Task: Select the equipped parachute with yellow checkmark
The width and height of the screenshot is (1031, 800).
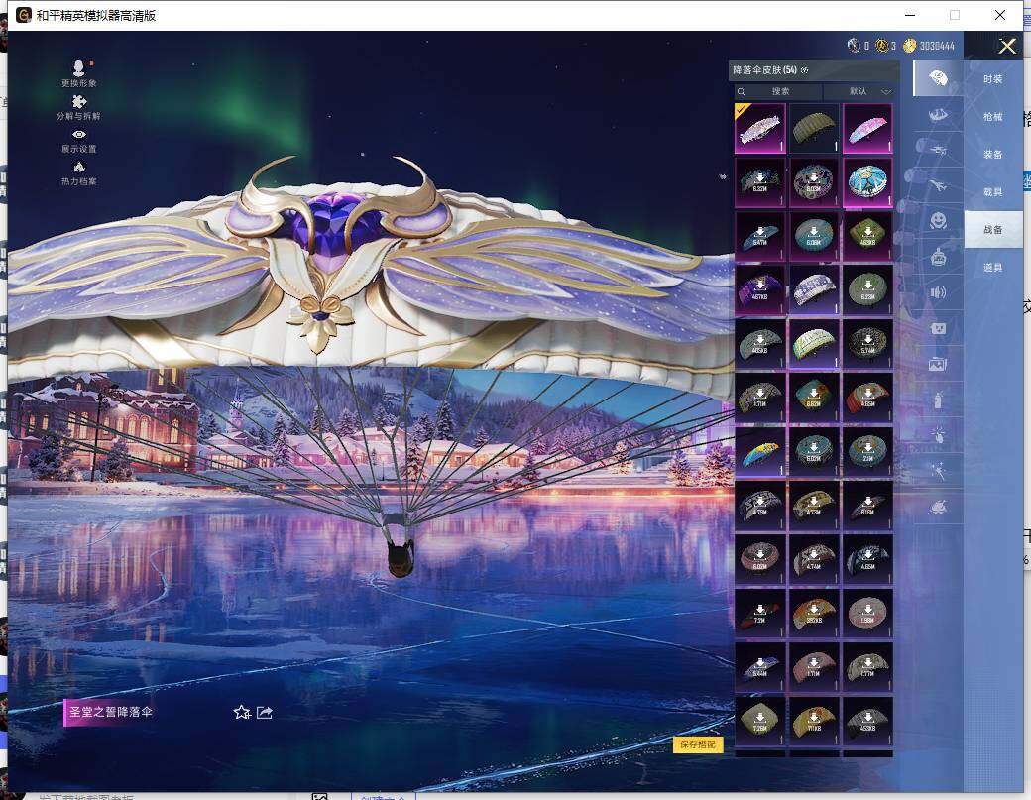Action: (760, 128)
